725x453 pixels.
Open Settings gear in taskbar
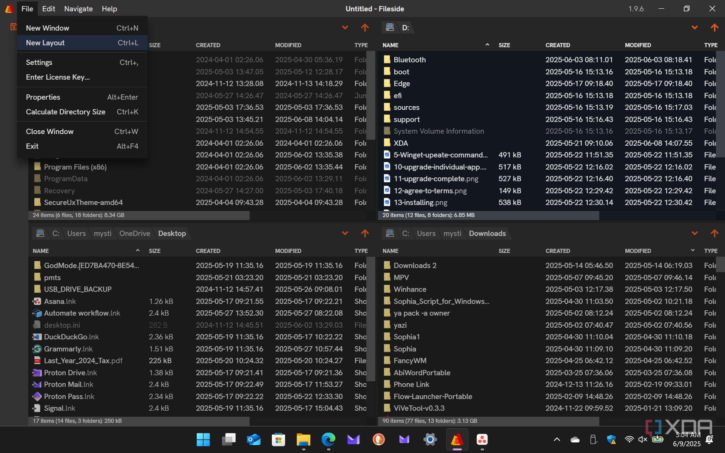[430, 439]
